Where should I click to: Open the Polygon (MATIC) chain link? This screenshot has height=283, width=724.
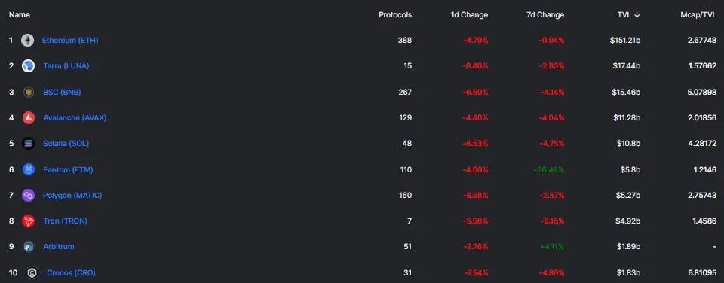pyautogui.click(x=72, y=196)
